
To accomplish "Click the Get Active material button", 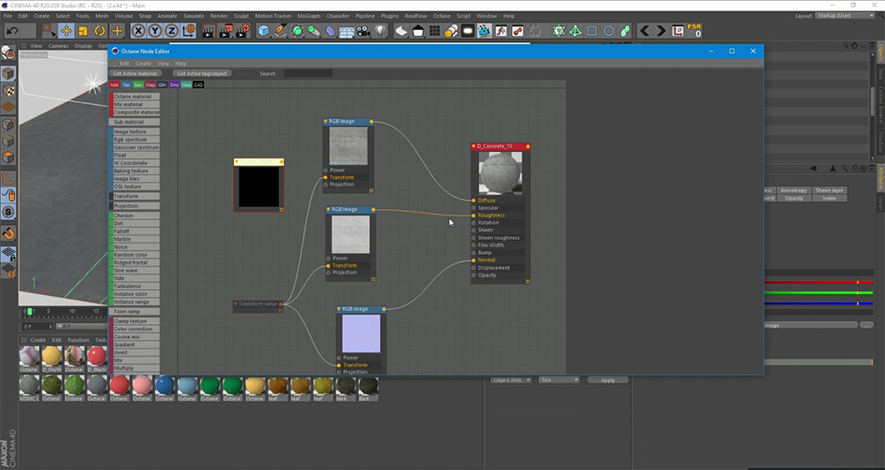I will click(x=135, y=74).
